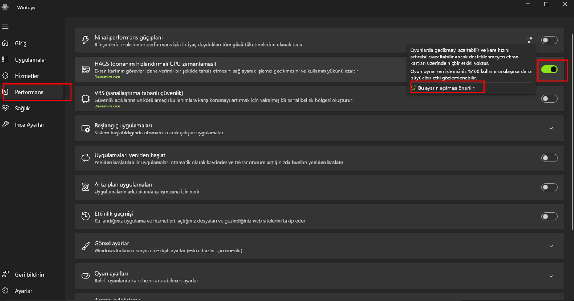Click the Etkinlik geçmişi clock icon
Image resolution: width=574 pixels, height=301 pixels.
(85, 216)
